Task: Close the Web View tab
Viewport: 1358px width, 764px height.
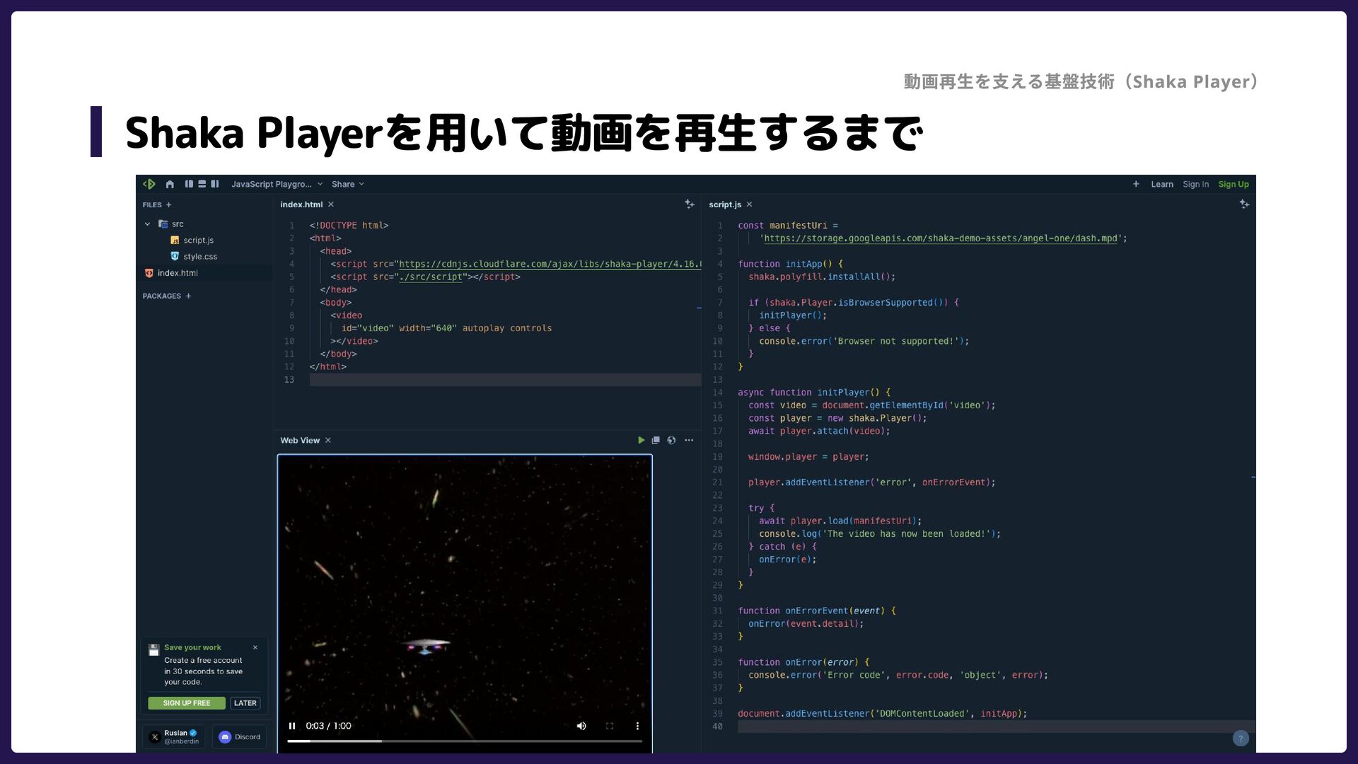Action: pos(327,440)
